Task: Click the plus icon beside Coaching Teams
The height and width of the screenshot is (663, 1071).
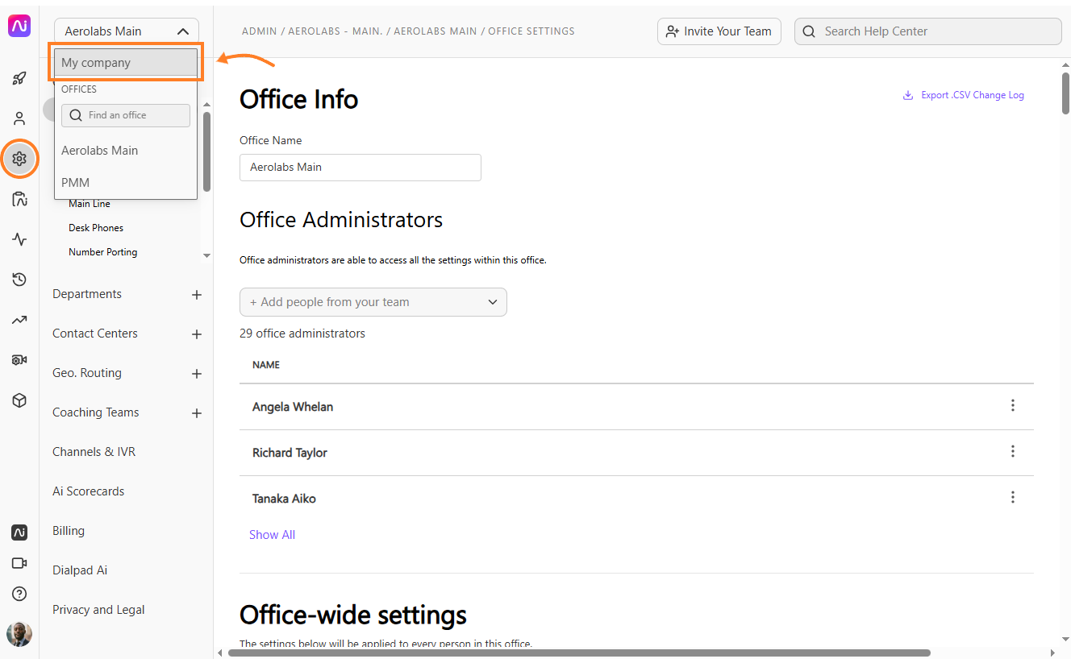Action: tap(196, 413)
